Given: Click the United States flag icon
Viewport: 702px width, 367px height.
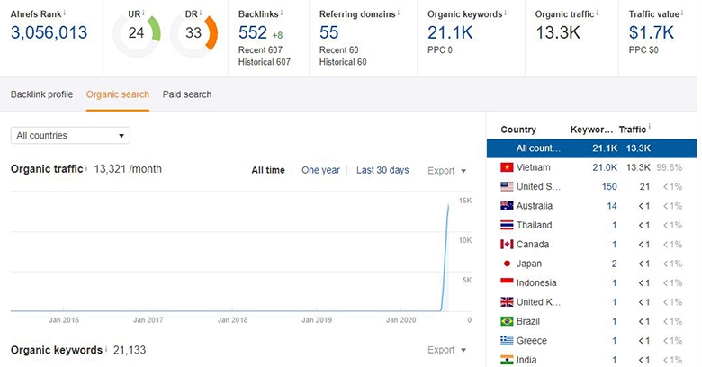Looking at the screenshot, I should tap(507, 186).
